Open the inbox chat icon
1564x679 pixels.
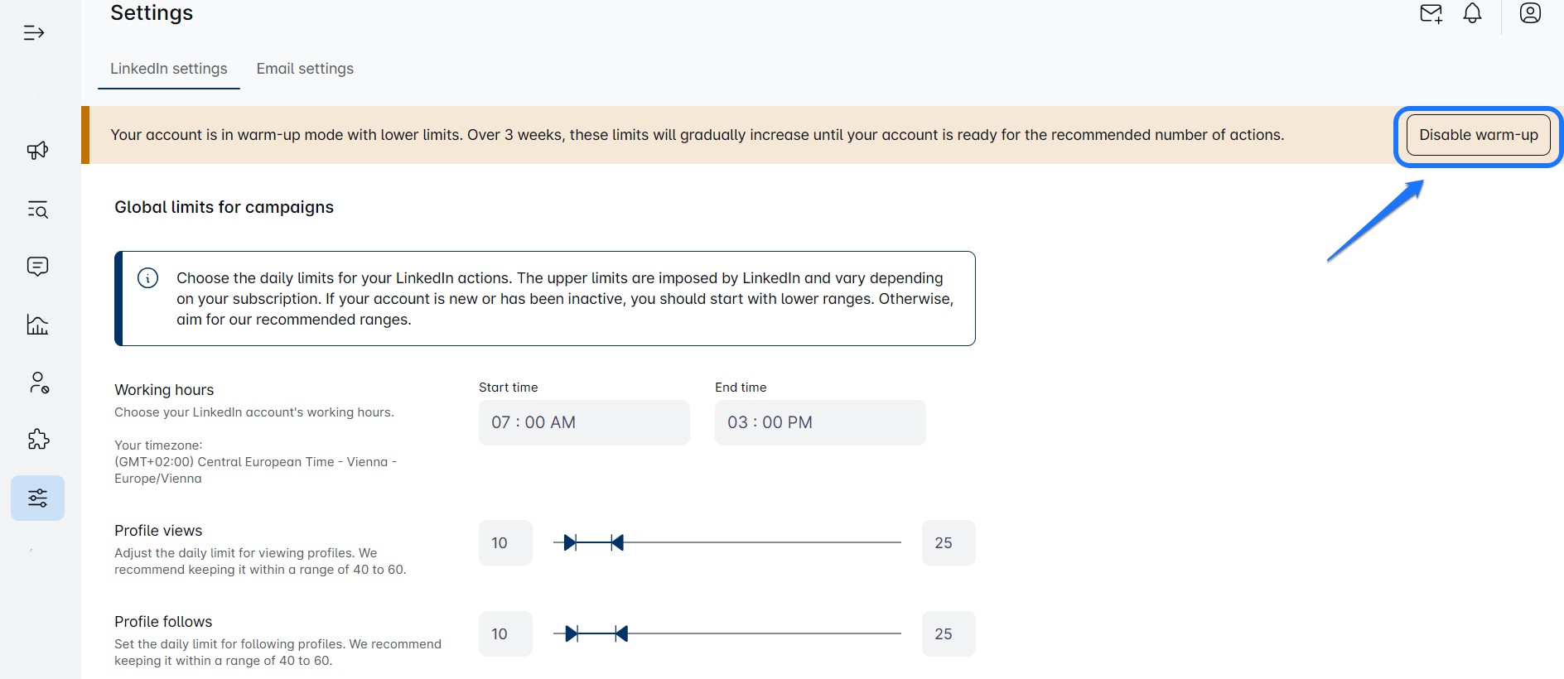pyautogui.click(x=37, y=266)
